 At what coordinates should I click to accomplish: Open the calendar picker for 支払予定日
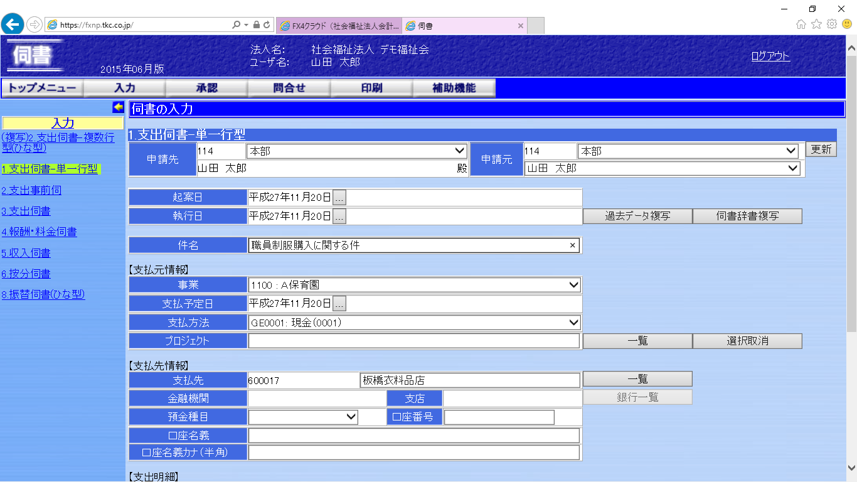click(339, 304)
